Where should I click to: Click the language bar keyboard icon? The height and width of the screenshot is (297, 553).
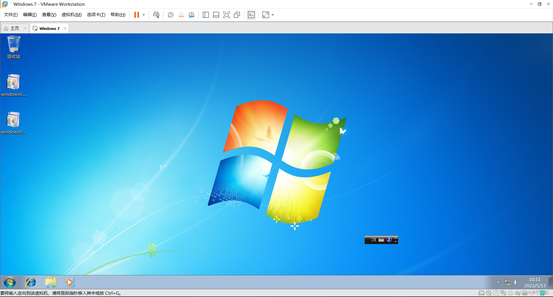click(x=381, y=240)
